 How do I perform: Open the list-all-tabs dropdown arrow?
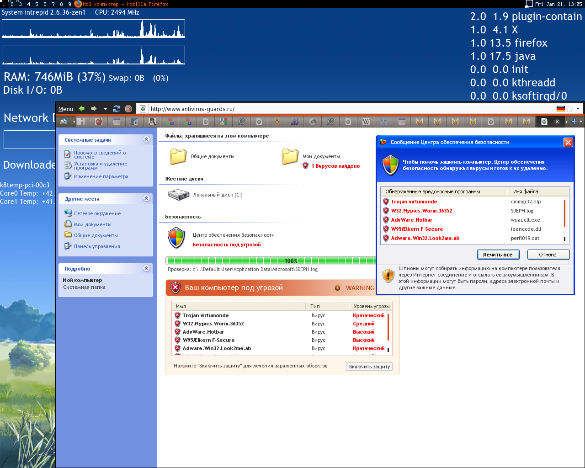coord(581,122)
